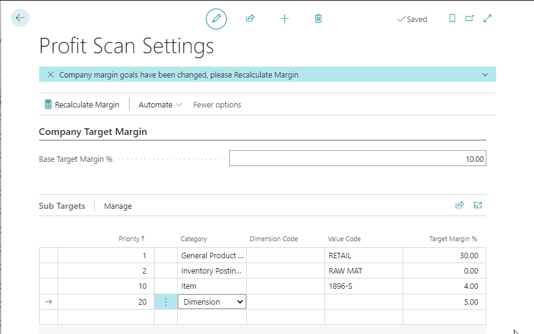Click the plus icon to add new
This screenshot has width=534, height=334.
pyautogui.click(x=284, y=19)
